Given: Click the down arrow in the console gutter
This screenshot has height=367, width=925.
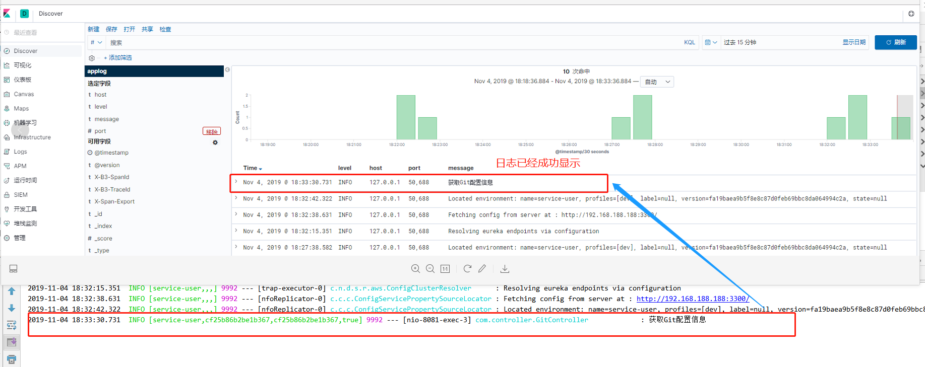Looking at the screenshot, I should [x=12, y=308].
